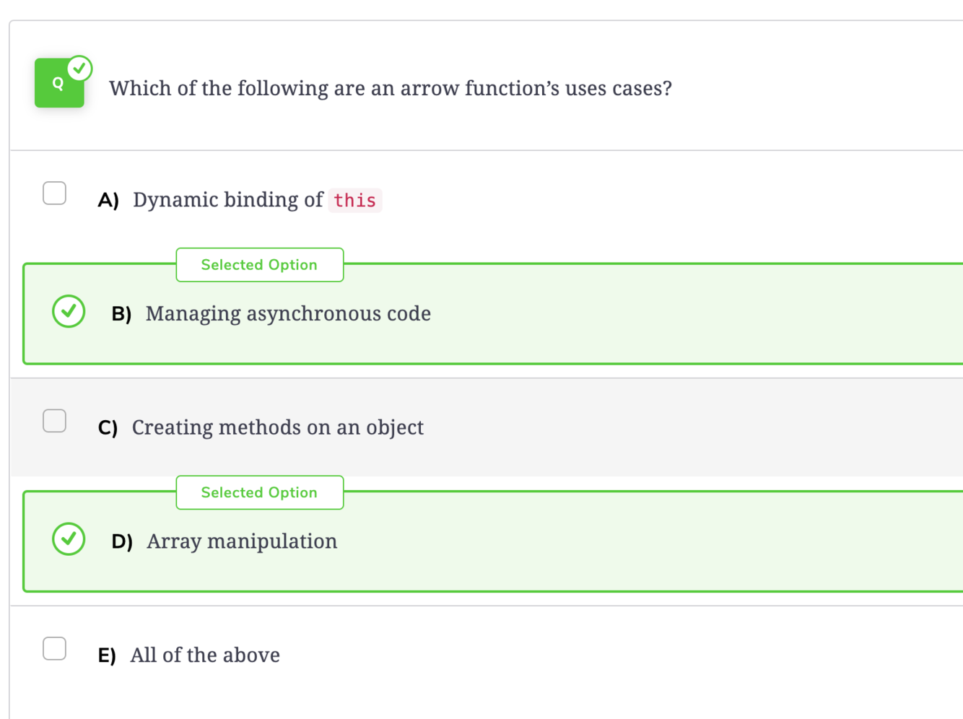Screen dimensions: 963x719
Task: Click the green Q question icon
Action: click(x=58, y=85)
